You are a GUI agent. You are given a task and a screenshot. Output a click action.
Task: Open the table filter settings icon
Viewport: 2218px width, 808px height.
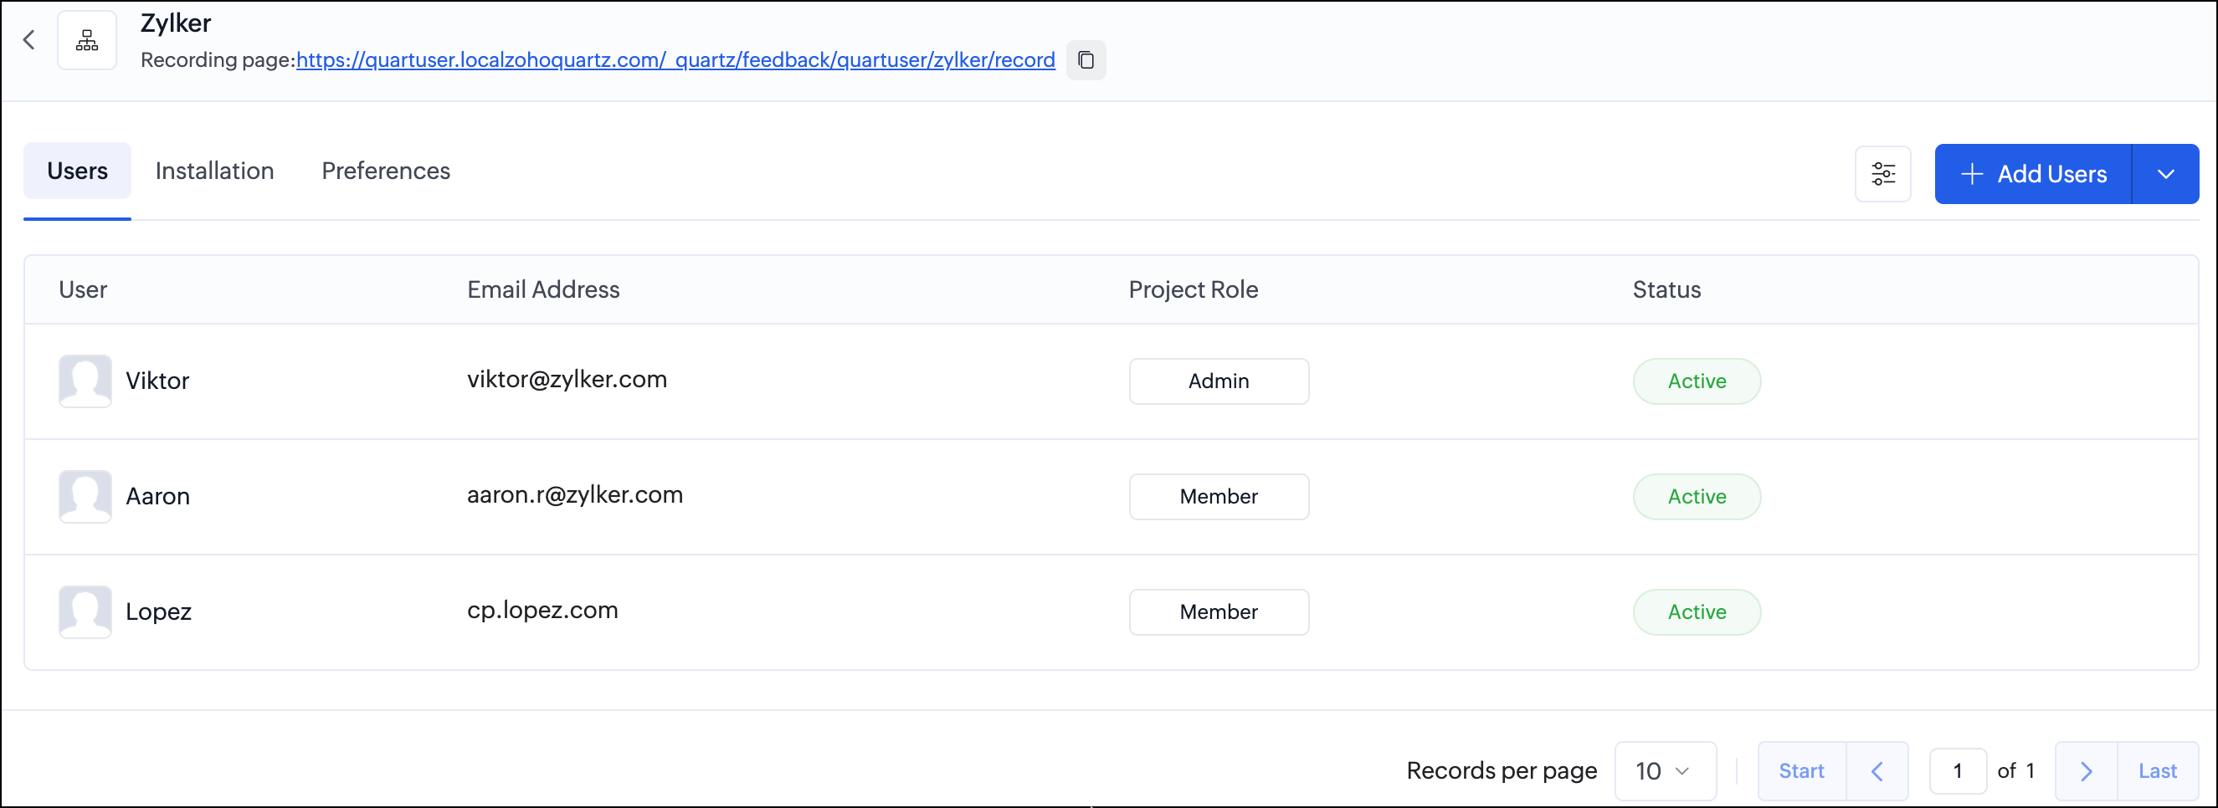(x=1882, y=174)
